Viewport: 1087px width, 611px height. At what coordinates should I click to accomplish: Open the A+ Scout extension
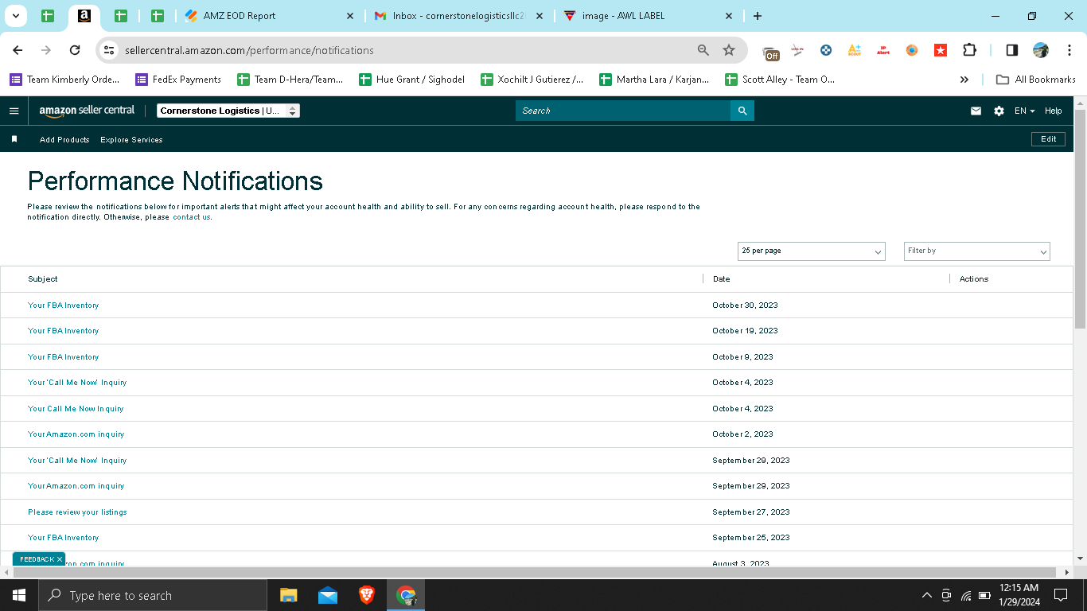[855, 50]
